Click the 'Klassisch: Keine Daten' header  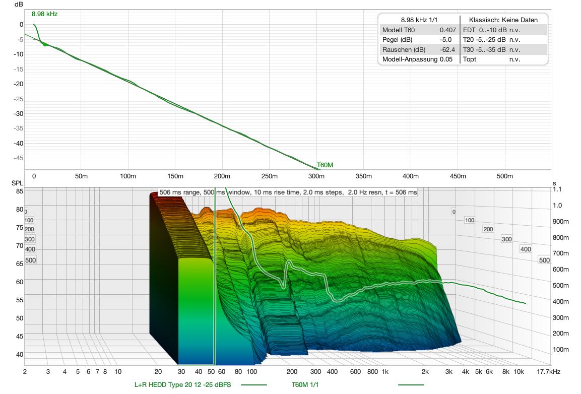(503, 20)
